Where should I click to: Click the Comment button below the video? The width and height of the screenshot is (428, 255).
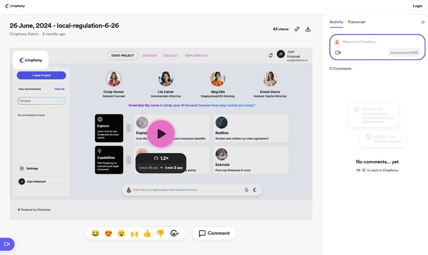click(x=214, y=233)
